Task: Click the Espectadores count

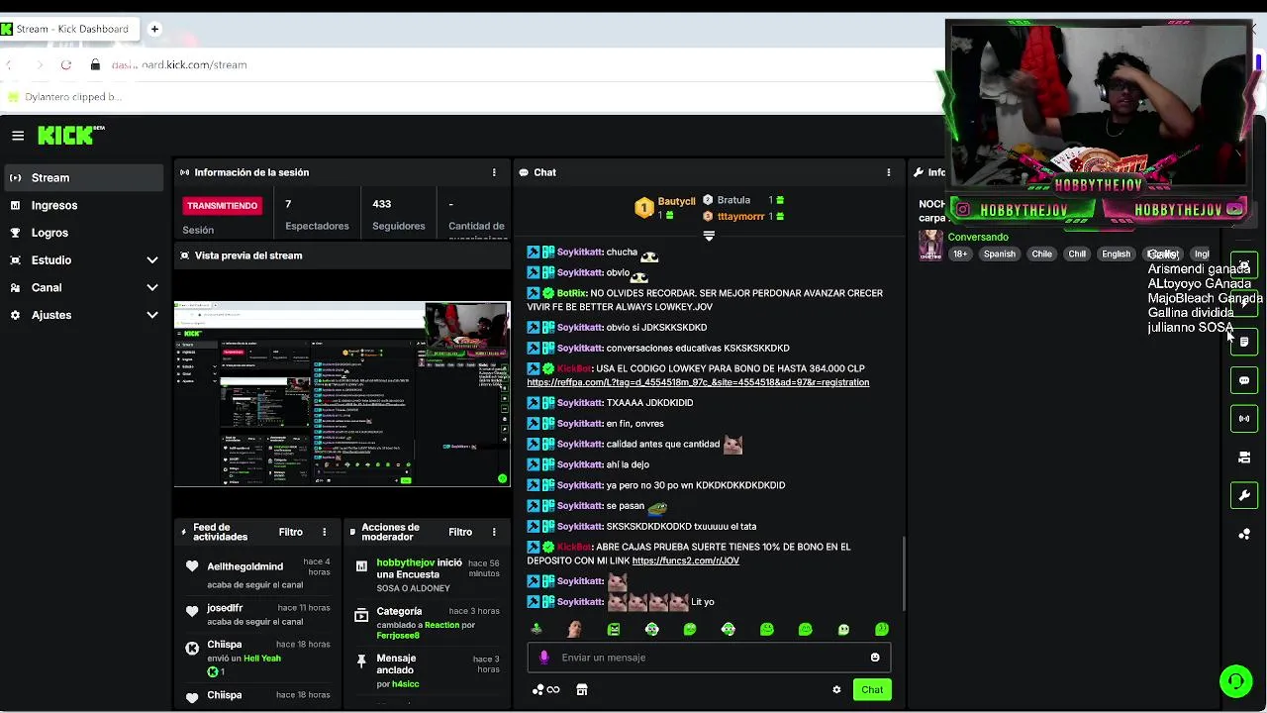Action: click(317, 214)
